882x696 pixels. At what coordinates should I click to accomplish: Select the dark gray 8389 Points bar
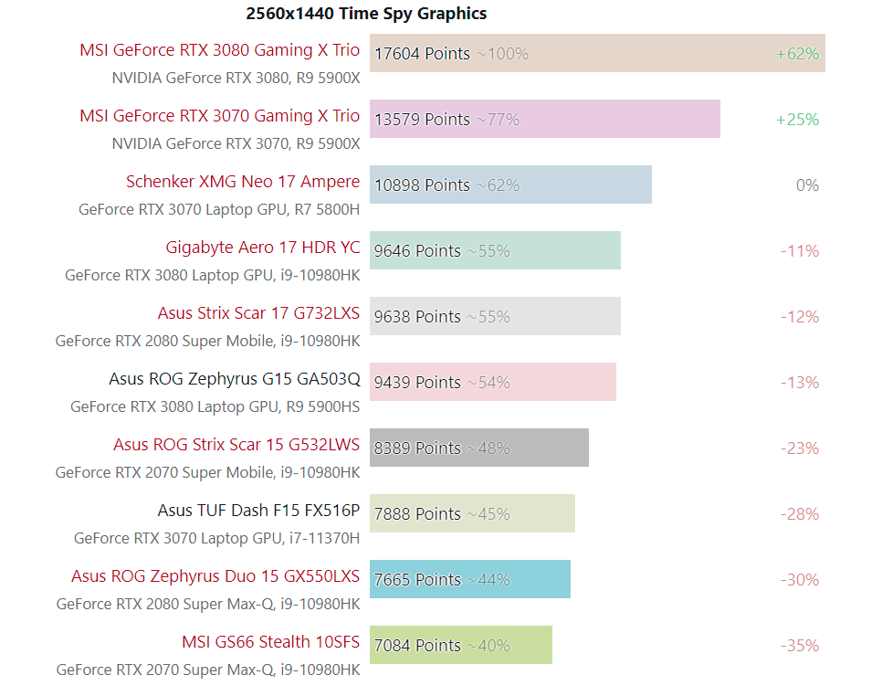478,448
